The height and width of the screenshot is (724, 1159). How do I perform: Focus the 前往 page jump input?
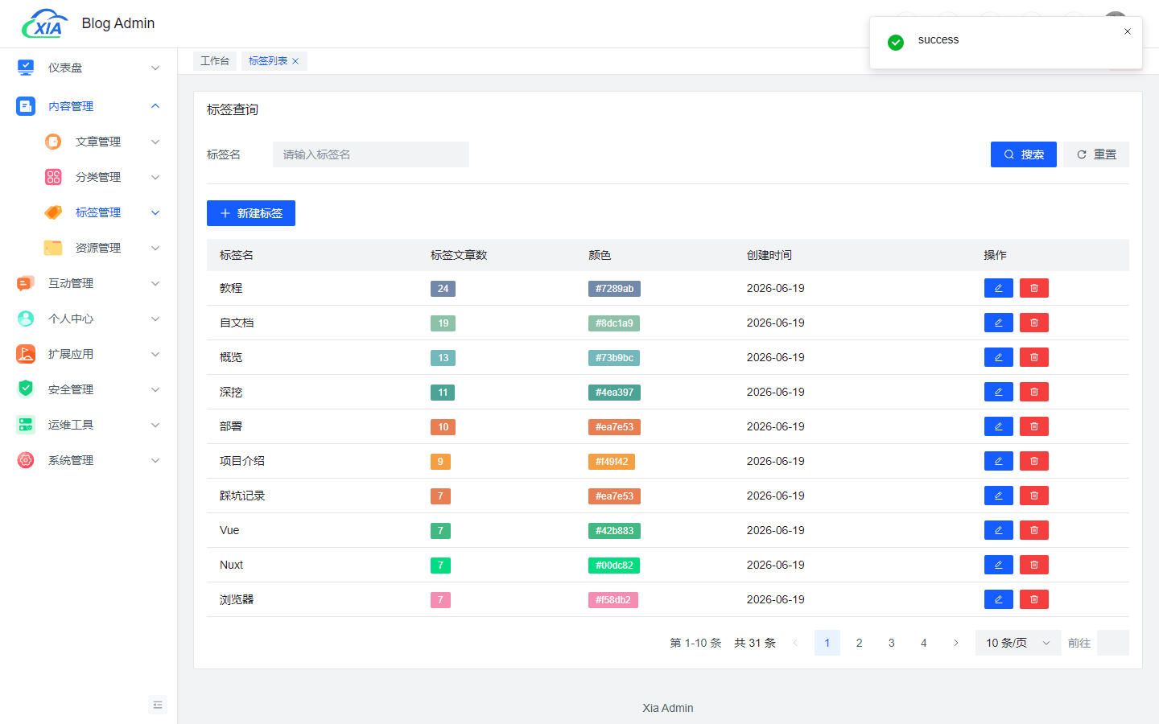click(1113, 643)
